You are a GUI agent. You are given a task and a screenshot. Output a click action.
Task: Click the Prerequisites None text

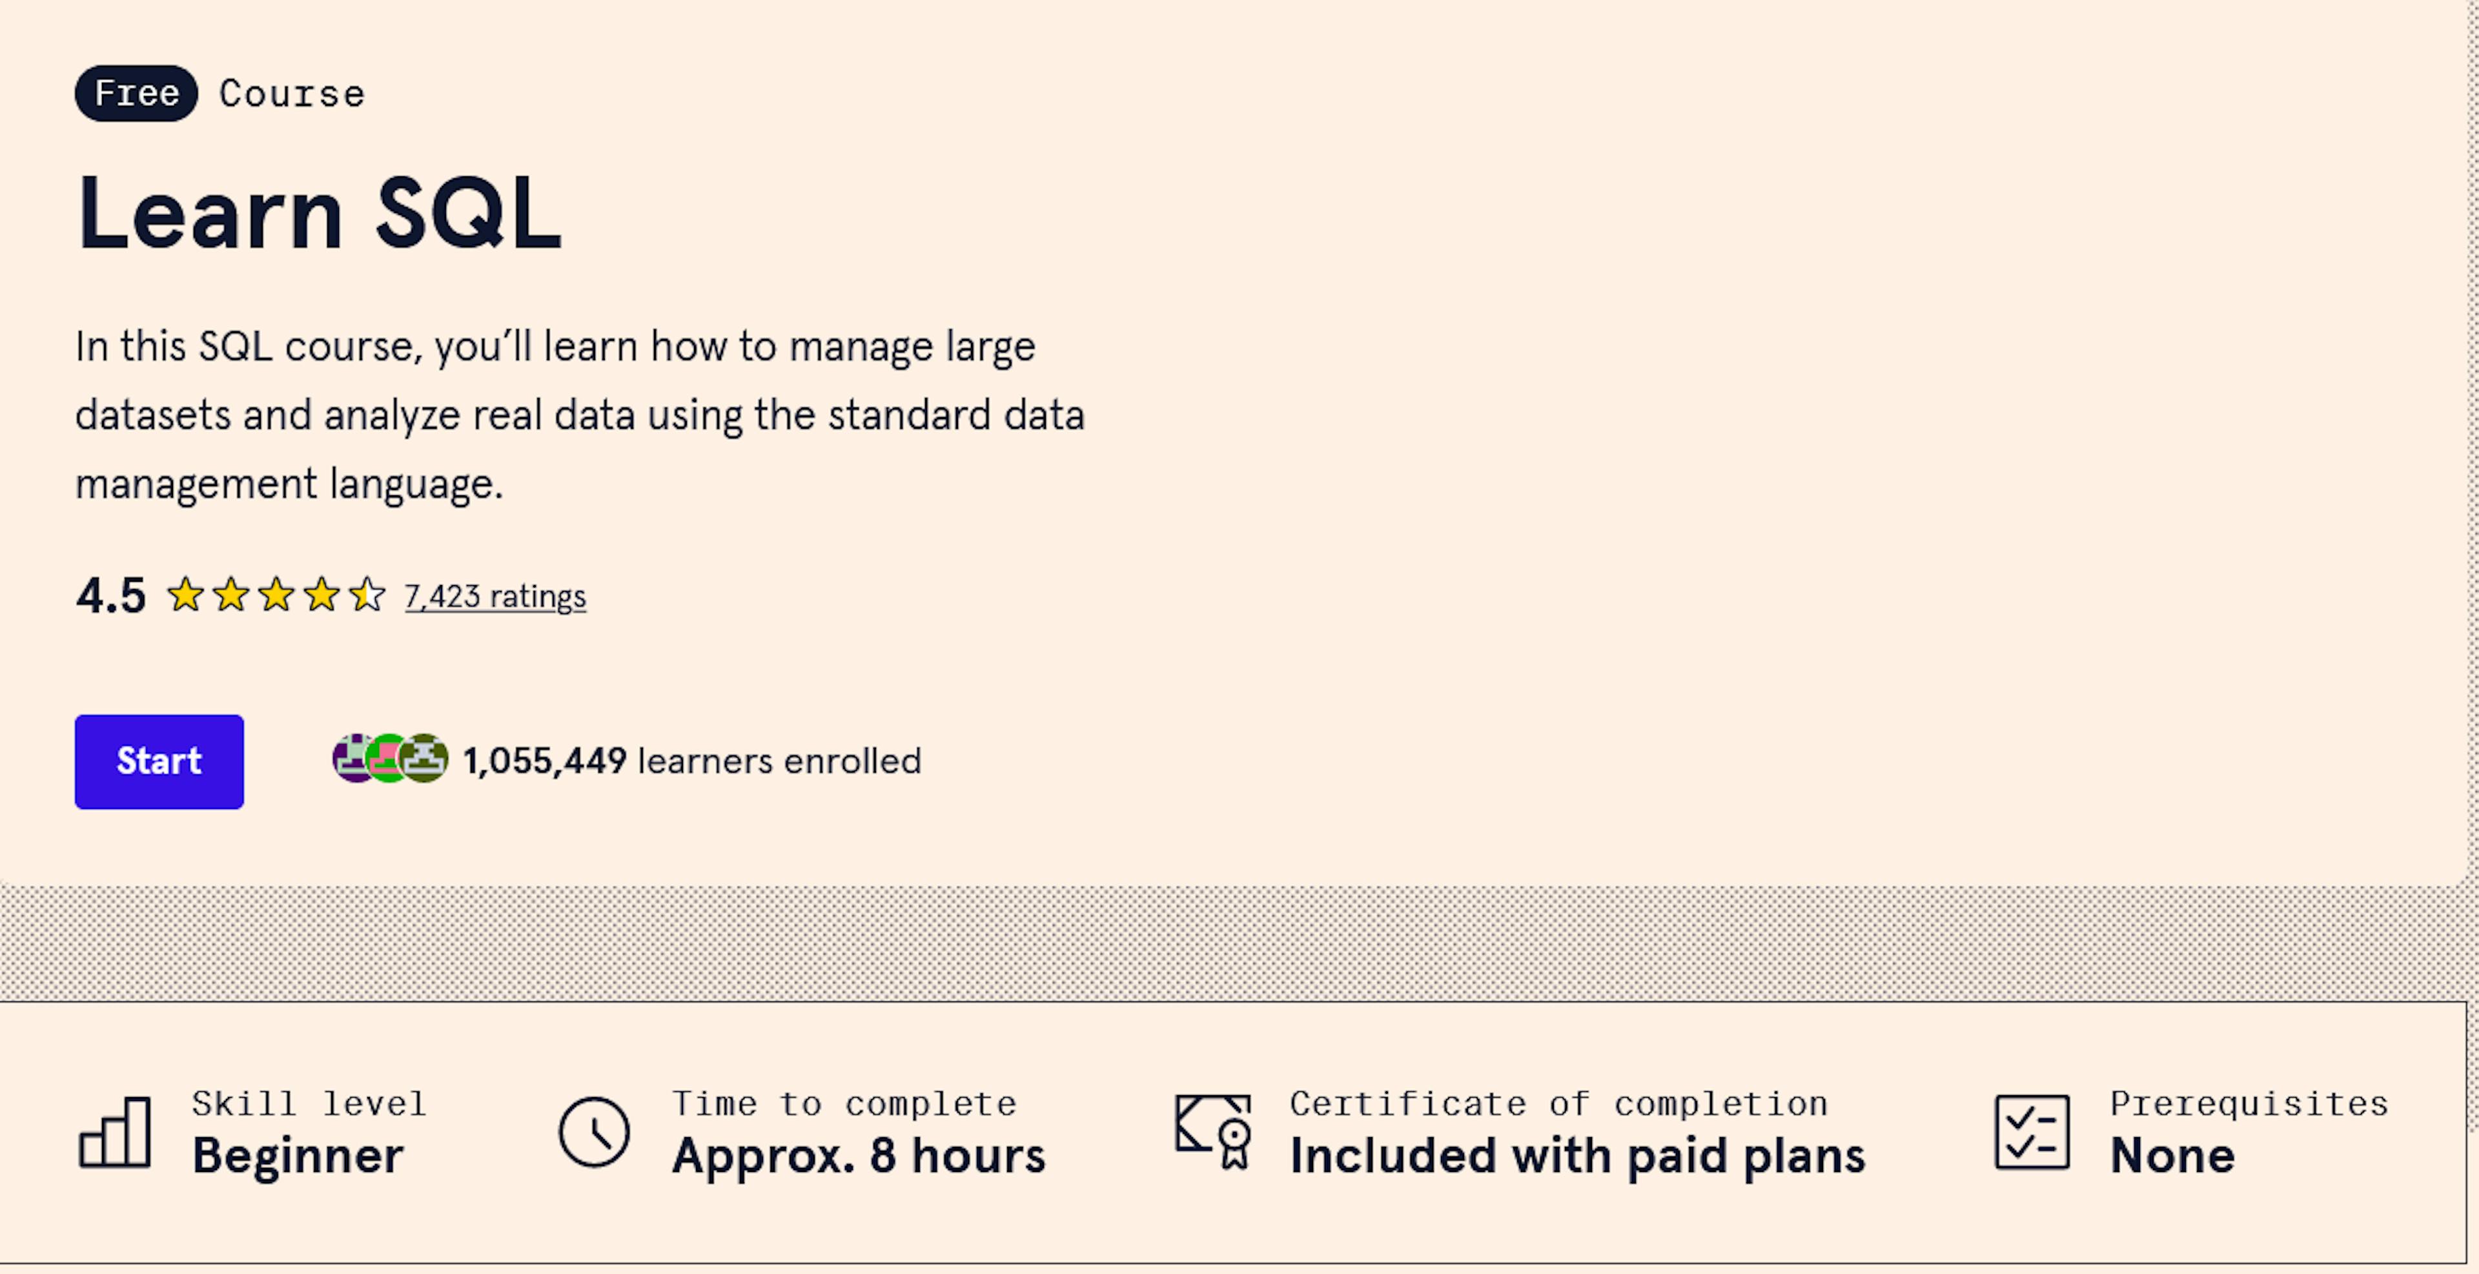(2171, 1156)
